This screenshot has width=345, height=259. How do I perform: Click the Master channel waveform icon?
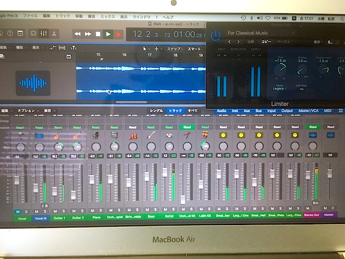(331, 135)
